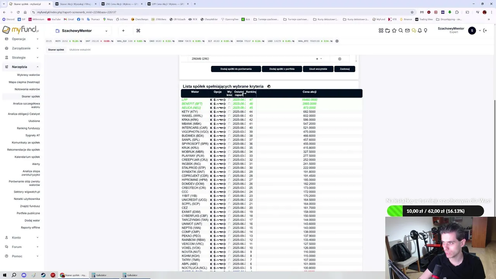496x279 pixels.
Task: Open Ranking funduszy in sidebar
Action: point(28,128)
